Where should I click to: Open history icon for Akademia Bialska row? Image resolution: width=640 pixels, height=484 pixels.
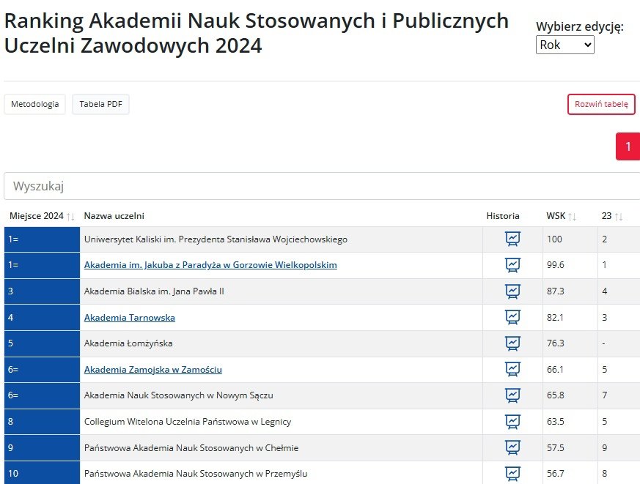point(512,291)
